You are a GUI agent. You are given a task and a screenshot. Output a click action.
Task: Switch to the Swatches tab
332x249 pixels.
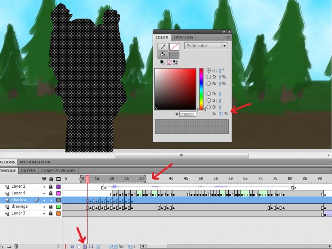183,37
